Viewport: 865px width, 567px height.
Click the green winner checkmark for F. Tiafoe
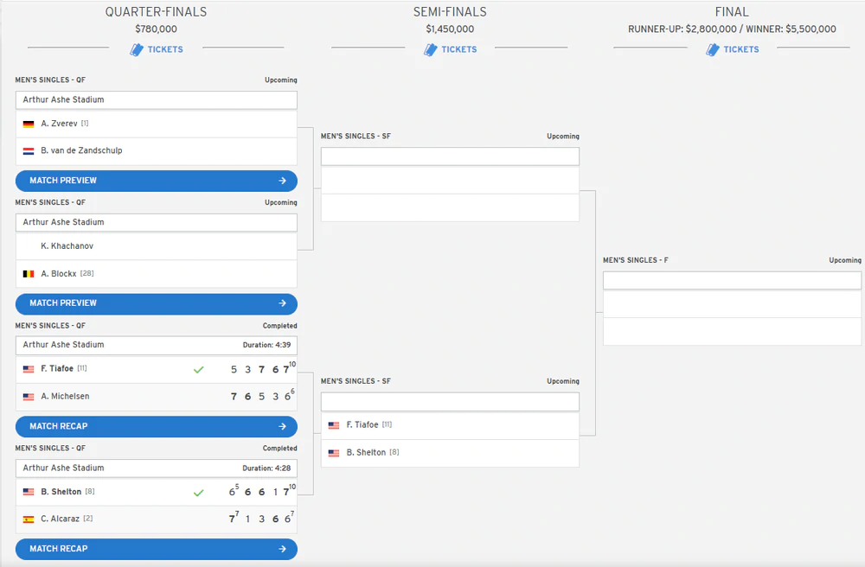pyautogui.click(x=199, y=370)
